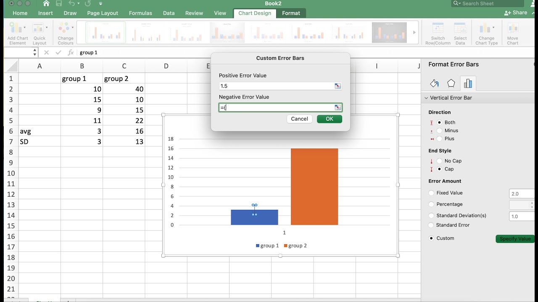Viewport: 538px width, 302px height.
Task: Select the Fill & Line paint bucket tab
Action: pos(434,83)
